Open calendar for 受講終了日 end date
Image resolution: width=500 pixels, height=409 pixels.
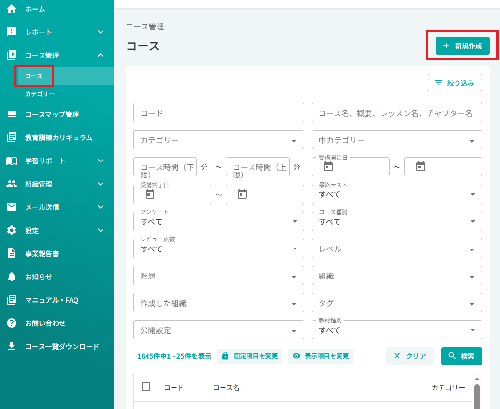point(242,194)
